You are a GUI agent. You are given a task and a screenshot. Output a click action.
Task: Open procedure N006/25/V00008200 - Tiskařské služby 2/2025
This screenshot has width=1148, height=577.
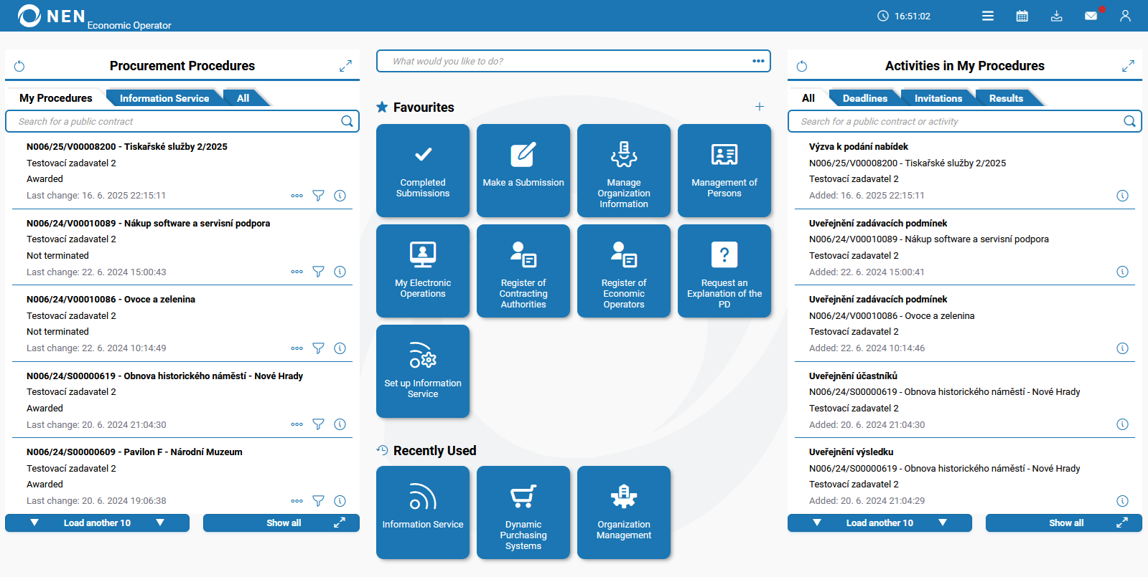pyautogui.click(x=127, y=147)
